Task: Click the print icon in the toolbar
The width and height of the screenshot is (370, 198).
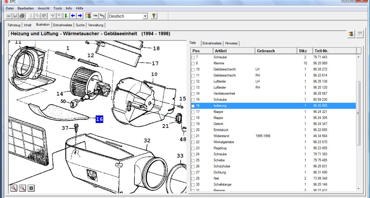Action: (x=22, y=16)
